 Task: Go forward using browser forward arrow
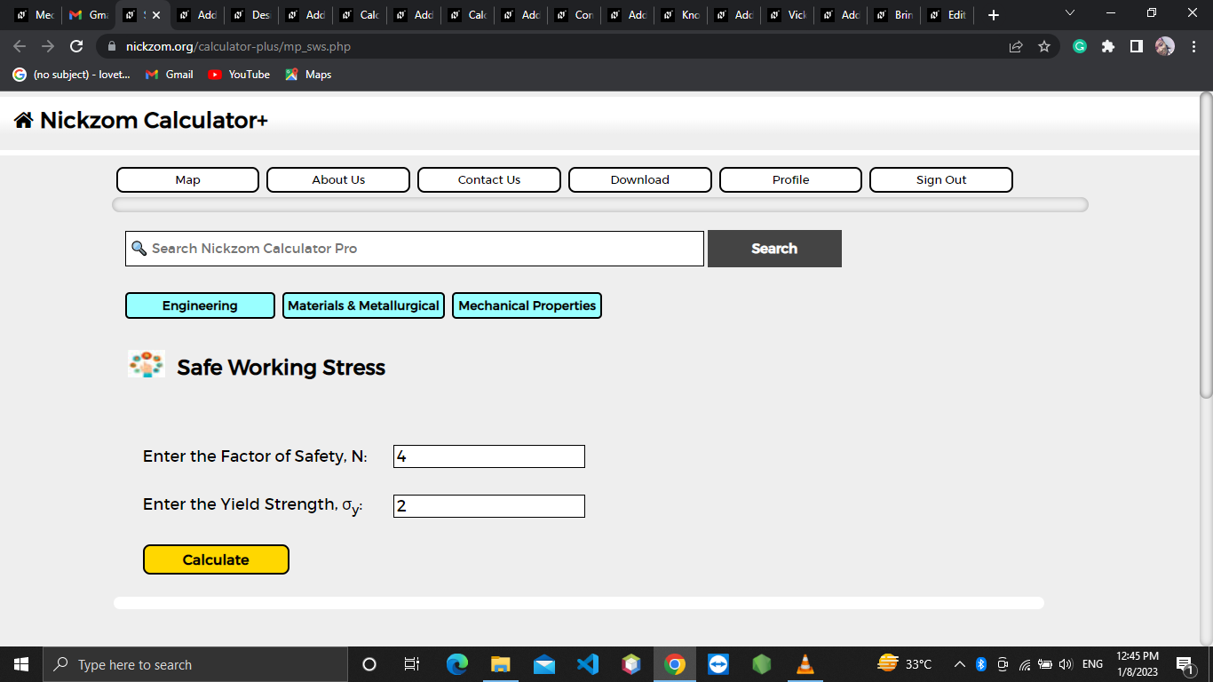click(x=48, y=46)
